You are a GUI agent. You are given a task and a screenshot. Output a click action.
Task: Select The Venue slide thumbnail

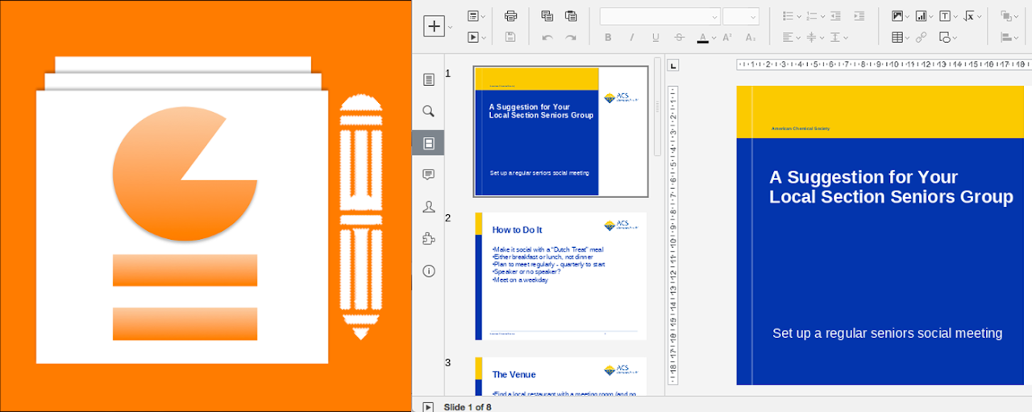point(560,377)
